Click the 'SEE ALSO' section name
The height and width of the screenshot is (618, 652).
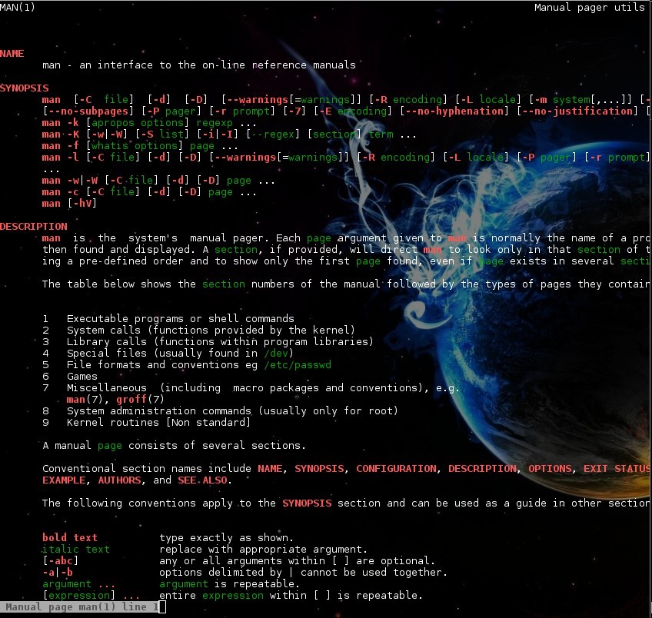(x=202, y=480)
